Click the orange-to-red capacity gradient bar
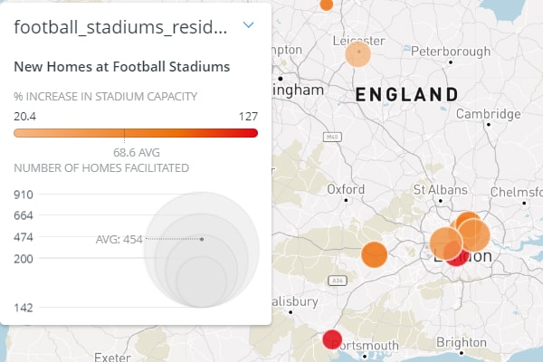543x362 pixels. coord(136,133)
